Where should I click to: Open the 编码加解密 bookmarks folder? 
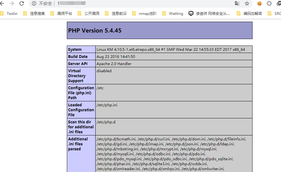249,14
